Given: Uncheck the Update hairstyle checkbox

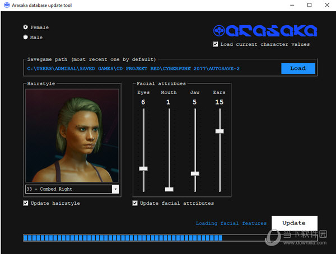Looking at the screenshot, I should point(26,203).
